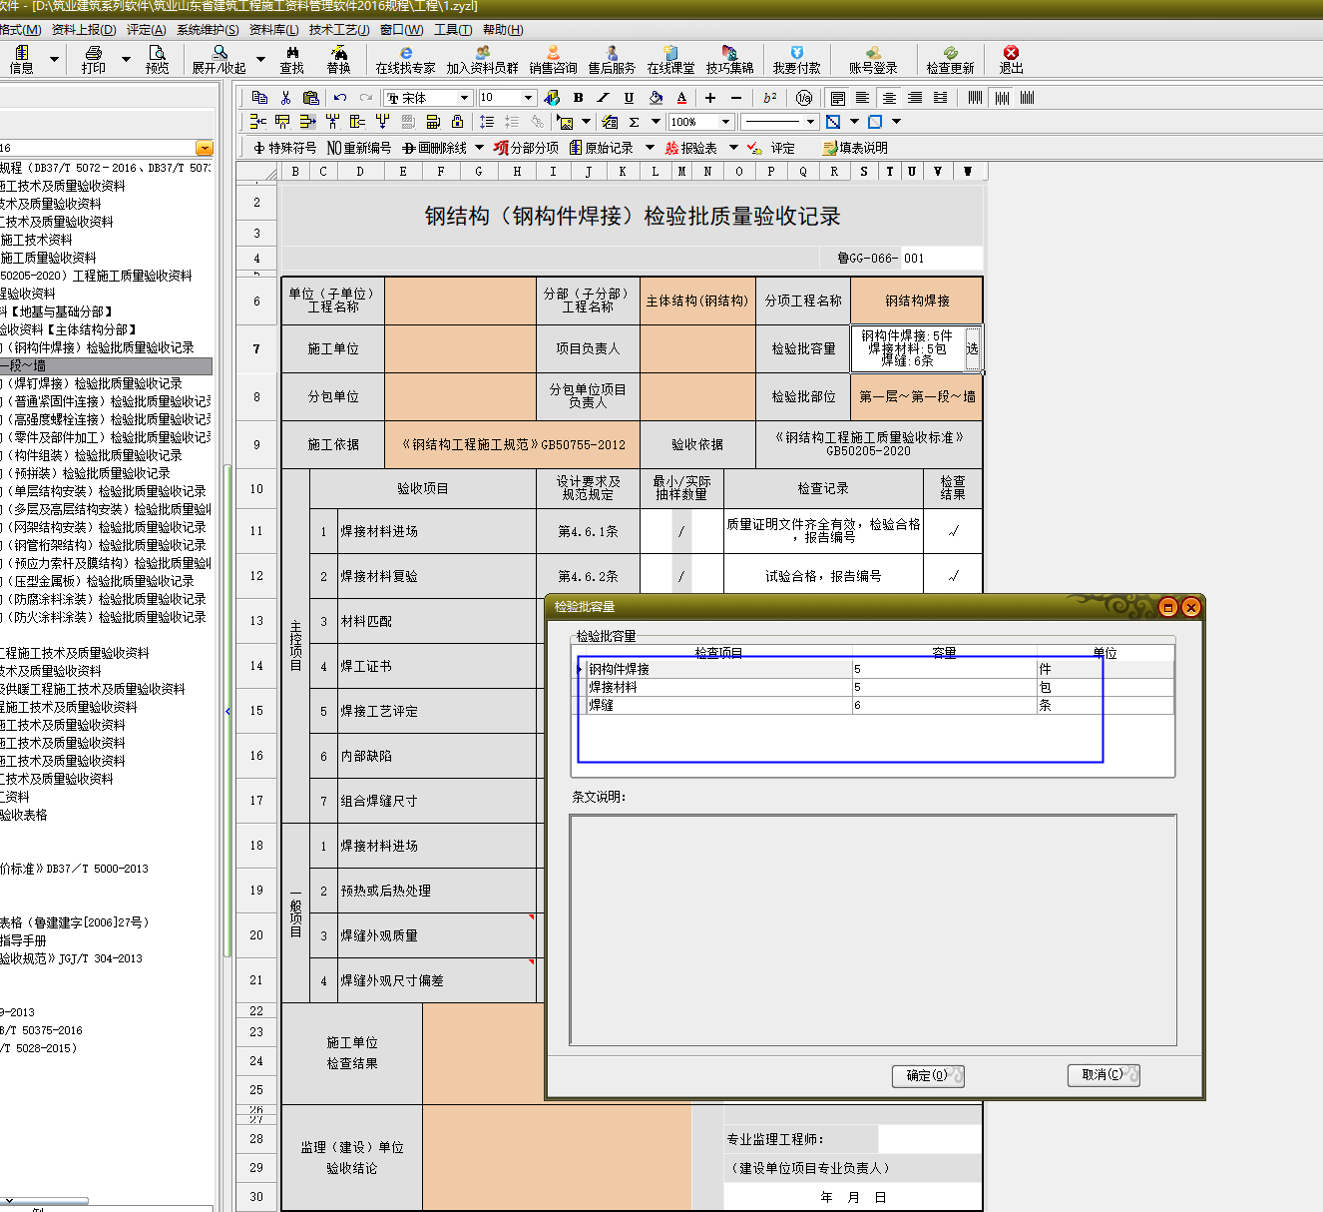The image size is (1323, 1212).
Task: Select (焊钉焊接) 检验批质量验收记录 tree item
Action: [x=91, y=383]
